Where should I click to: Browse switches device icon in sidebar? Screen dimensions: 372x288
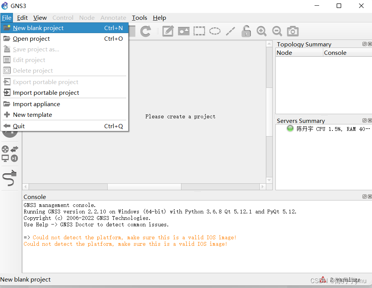pyautogui.click(x=14, y=149)
